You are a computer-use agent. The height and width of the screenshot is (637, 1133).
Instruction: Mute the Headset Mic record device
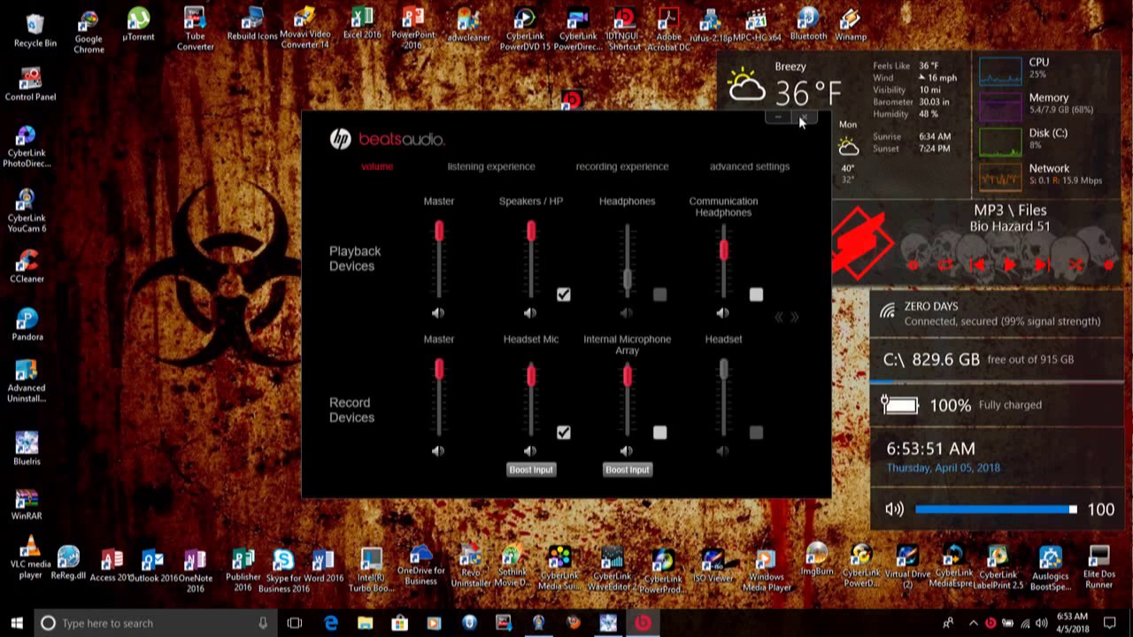[530, 450]
